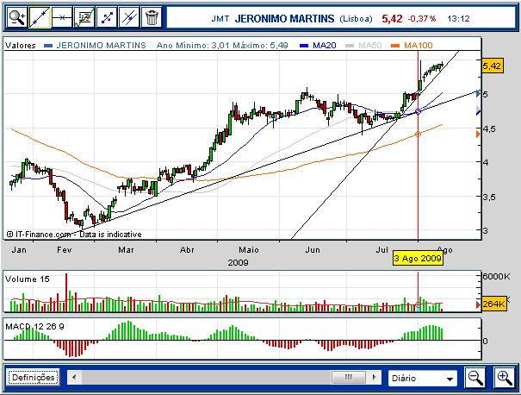Toggle the MA100 legend entry
521x395 pixels.
point(412,45)
